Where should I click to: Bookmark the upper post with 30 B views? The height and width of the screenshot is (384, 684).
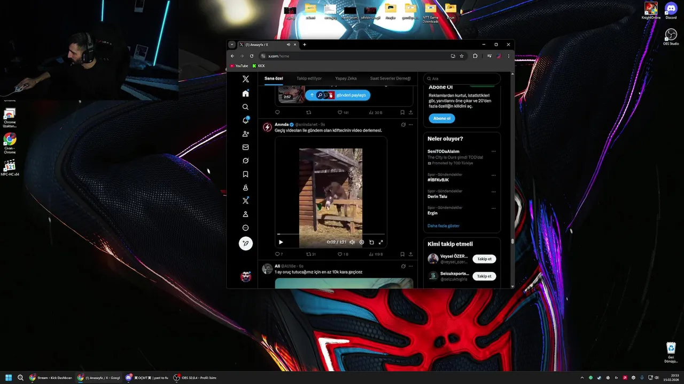point(402,113)
